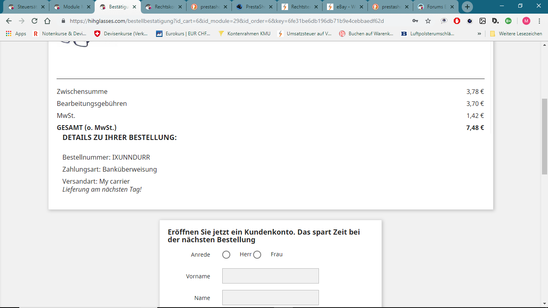The image size is (548, 308).
Task: Click the GESAMT total value '7,48 €'
Action: pos(475,128)
